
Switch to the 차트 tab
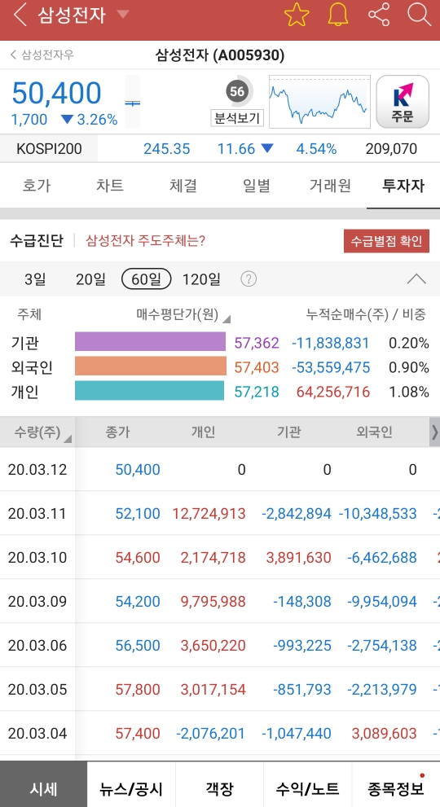pos(110,186)
